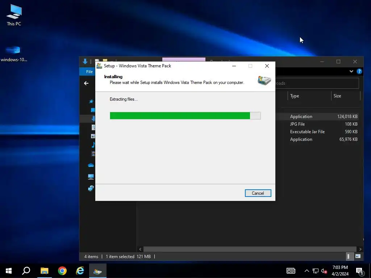Switch to large thumbnails view in status bar
371x278 pixels.
point(358,257)
